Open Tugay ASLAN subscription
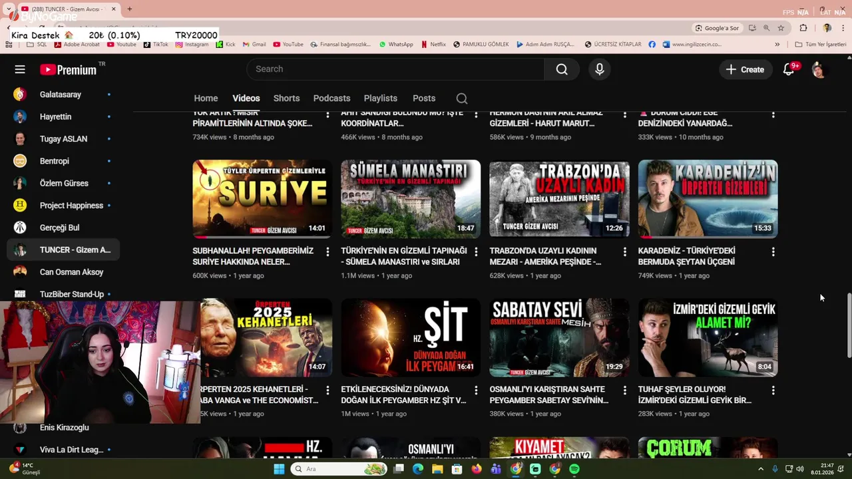This screenshot has width=852, height=479. [x=63, y=139]
